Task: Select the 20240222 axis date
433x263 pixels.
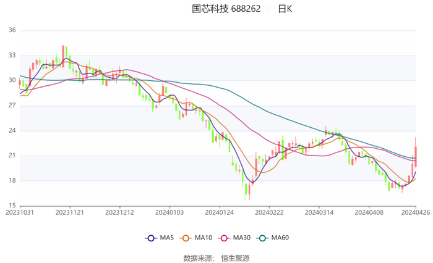Action: (x=269, y=212)
